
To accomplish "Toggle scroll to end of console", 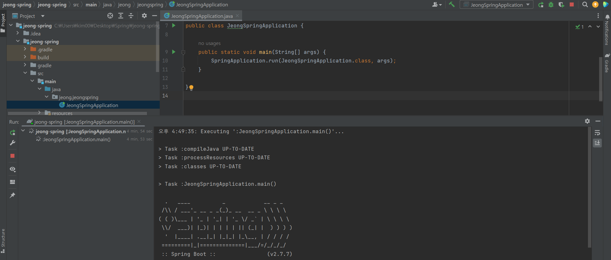I will [597, 143].
